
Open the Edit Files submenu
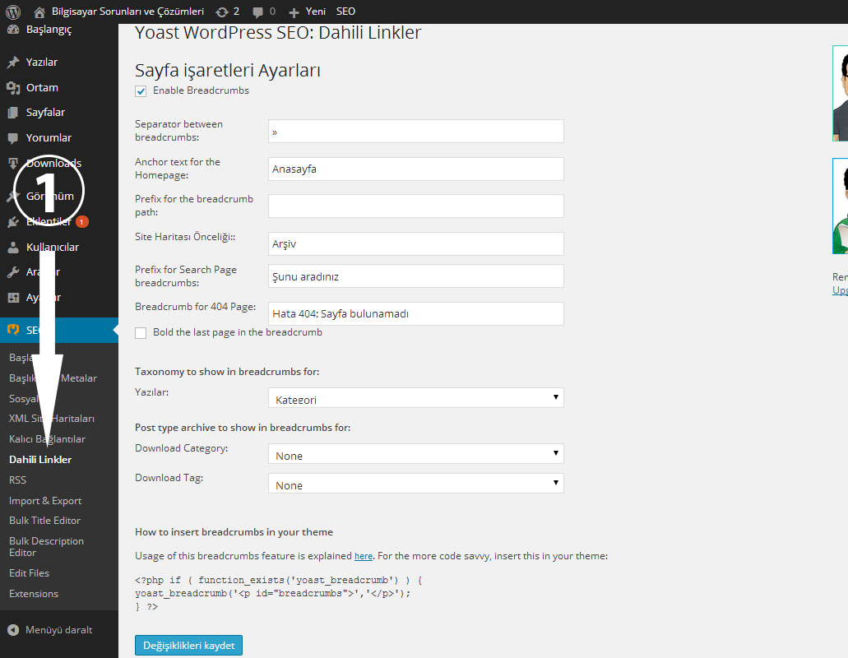tap(30, 573)
